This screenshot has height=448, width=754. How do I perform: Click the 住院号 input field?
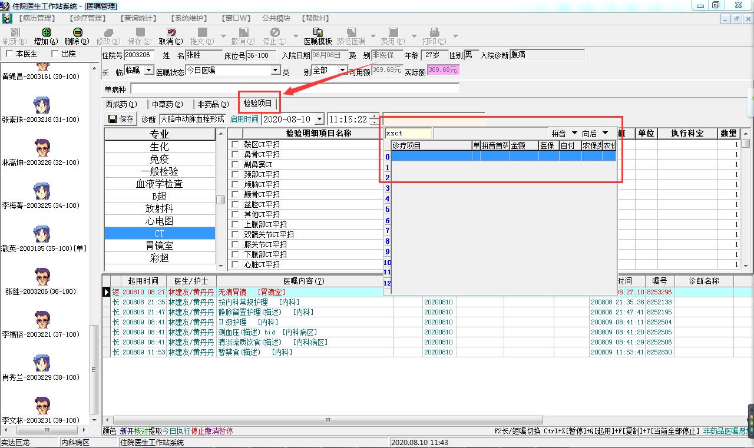point(140,55)
